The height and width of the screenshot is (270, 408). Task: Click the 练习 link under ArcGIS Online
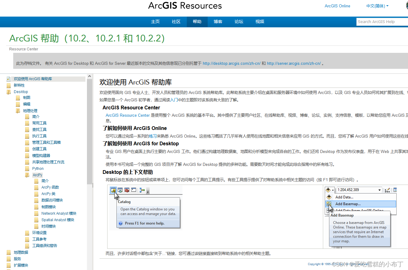[153, 136]
